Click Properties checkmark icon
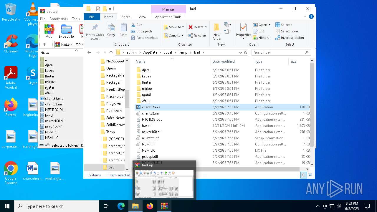The image size is (377, 212). 243,27
